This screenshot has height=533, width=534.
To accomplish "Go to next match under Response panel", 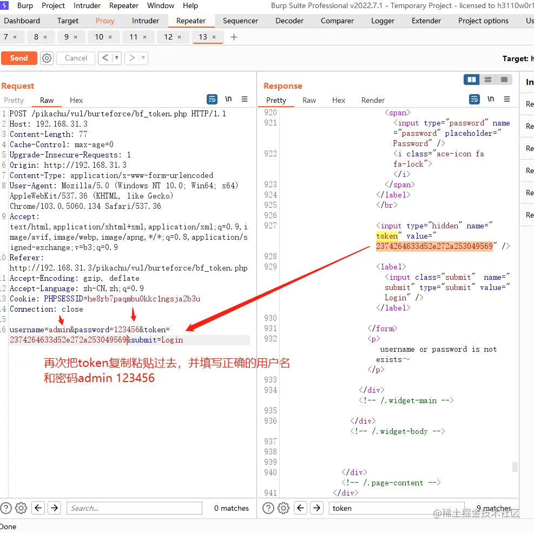I will [317, 508].
